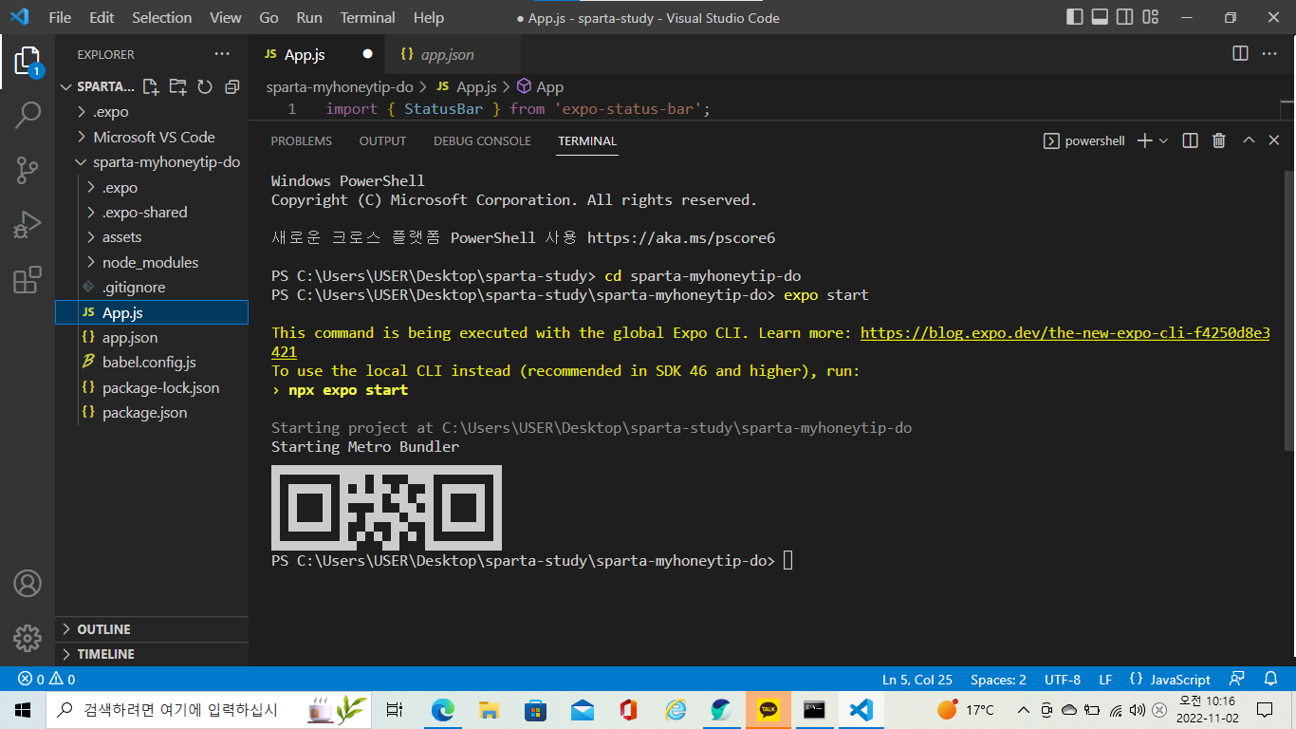The width and height of the screenshot is (1296, 729).
Task: Click the feedback icon in the status bar
Action: click(1236, 680)
